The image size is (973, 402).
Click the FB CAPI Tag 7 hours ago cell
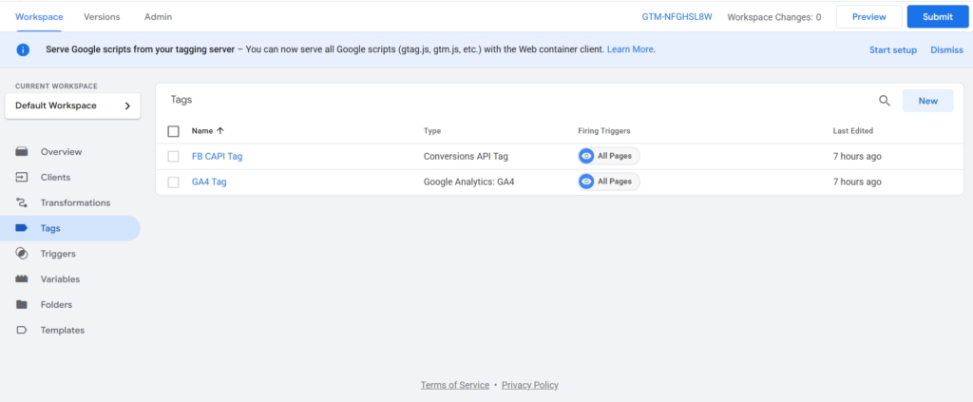(857, 156)
